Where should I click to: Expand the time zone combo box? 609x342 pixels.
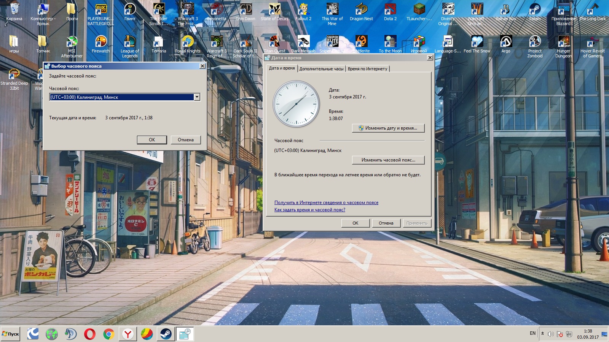point(197,97)
